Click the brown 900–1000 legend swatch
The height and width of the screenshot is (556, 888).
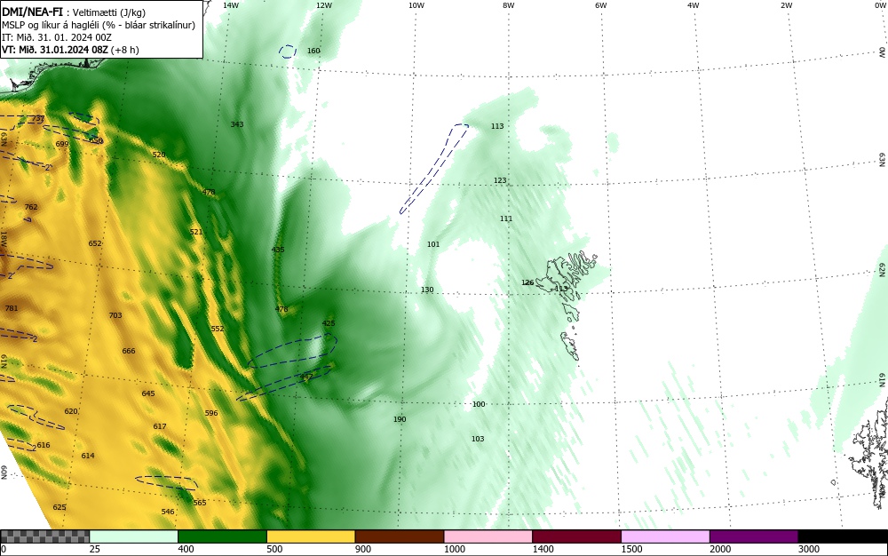pos(400,536)
